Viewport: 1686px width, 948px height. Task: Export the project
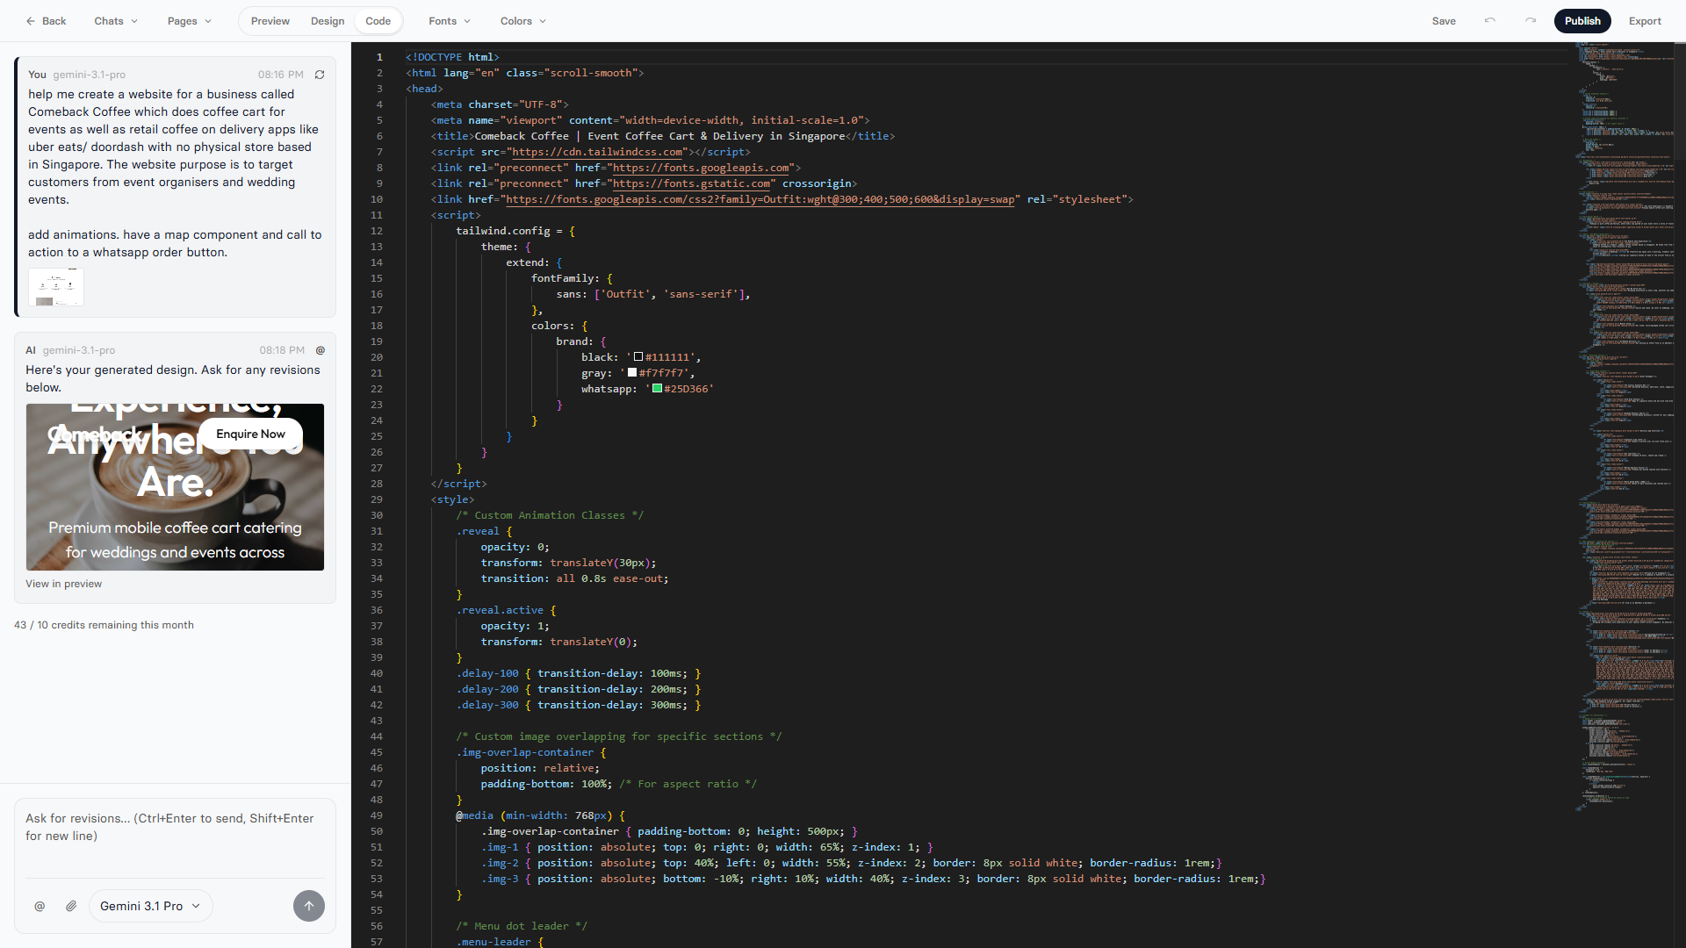pos(1645,20)
